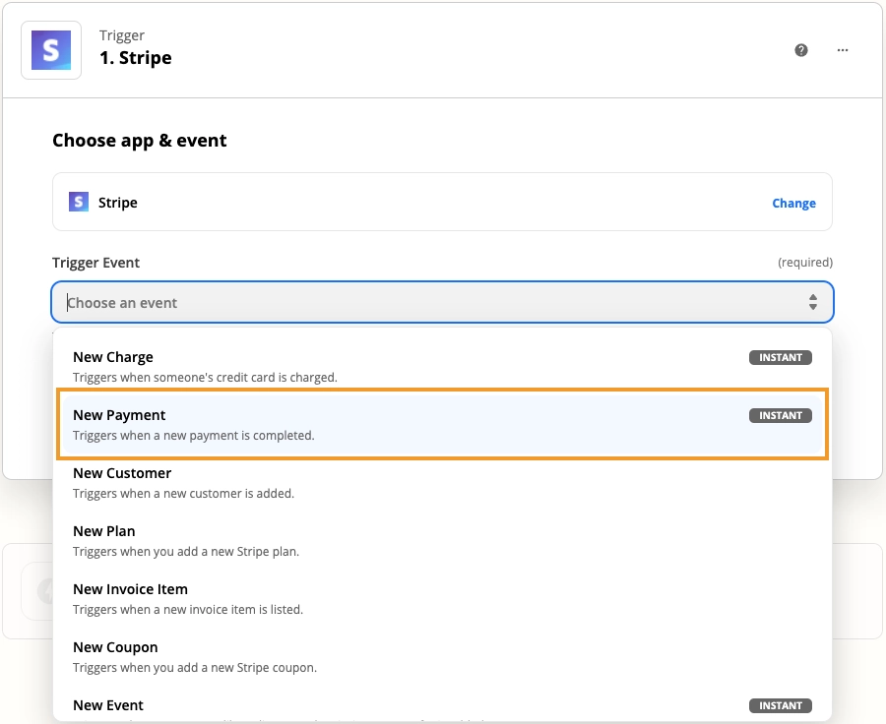Click the '(required)' label
Screen dimensions: 886x724
(805, 262)
